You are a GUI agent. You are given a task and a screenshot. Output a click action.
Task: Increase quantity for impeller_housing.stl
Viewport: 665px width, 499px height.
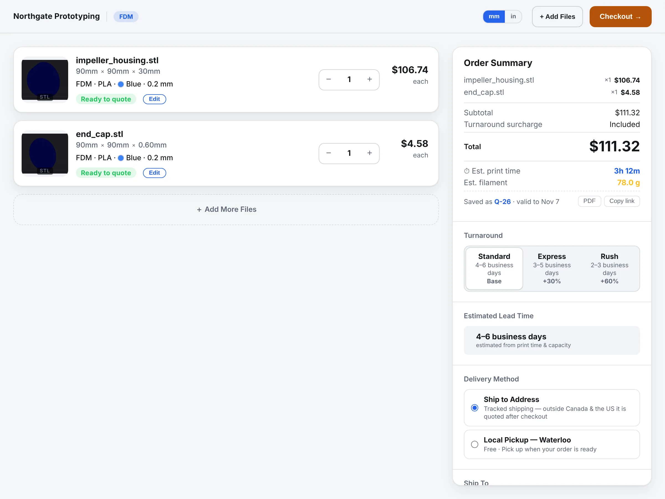pos(369,79)
